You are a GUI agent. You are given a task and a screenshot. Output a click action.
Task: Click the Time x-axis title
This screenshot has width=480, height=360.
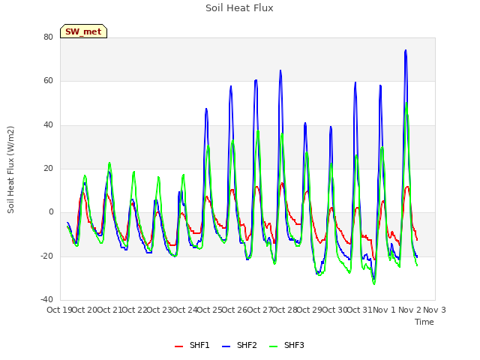click(424, 322)
